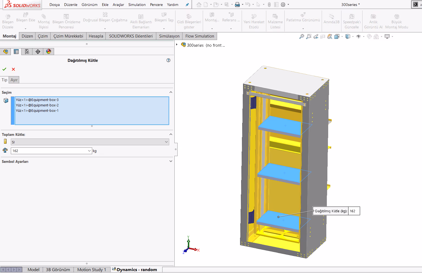Click the View Settings monitor icon
The height and width of the screenshot is (273, 422).
[x=387, y=36]
